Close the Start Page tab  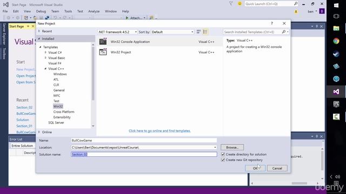33,26
